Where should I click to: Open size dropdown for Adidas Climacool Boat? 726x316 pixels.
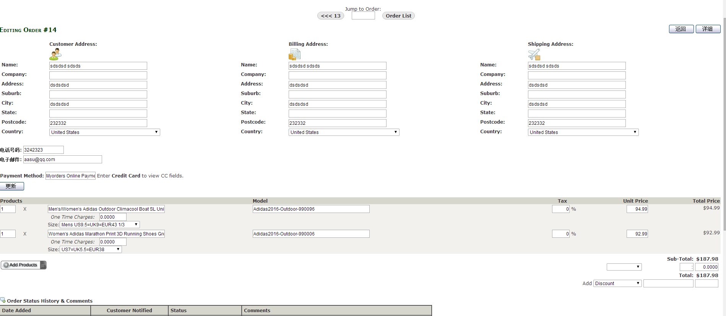(x=99, y=225)
